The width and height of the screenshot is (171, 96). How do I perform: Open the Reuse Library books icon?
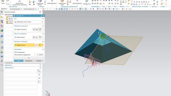pyautogui.click(x=2, y=31)
